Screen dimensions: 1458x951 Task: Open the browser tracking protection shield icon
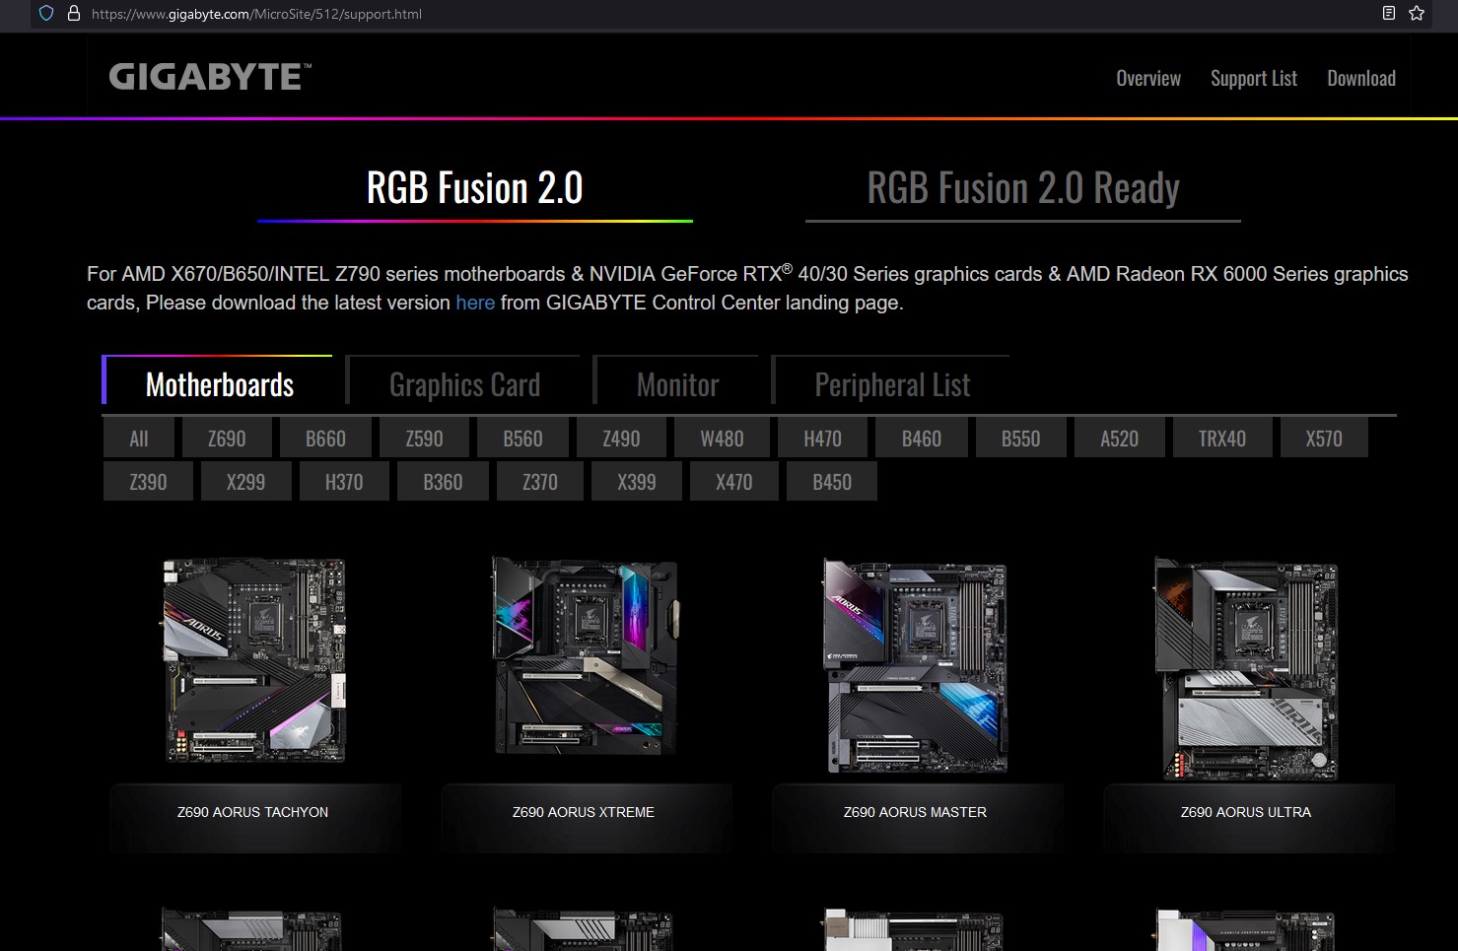coord(46,14)
